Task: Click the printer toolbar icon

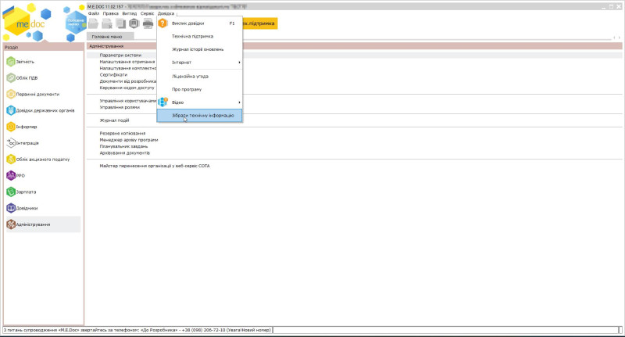Action: (148, 23)
